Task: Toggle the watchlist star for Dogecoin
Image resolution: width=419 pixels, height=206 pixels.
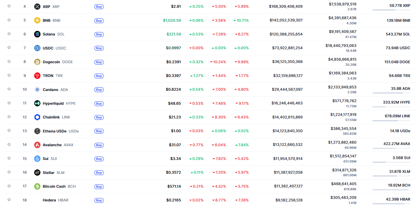Action: 9,62
